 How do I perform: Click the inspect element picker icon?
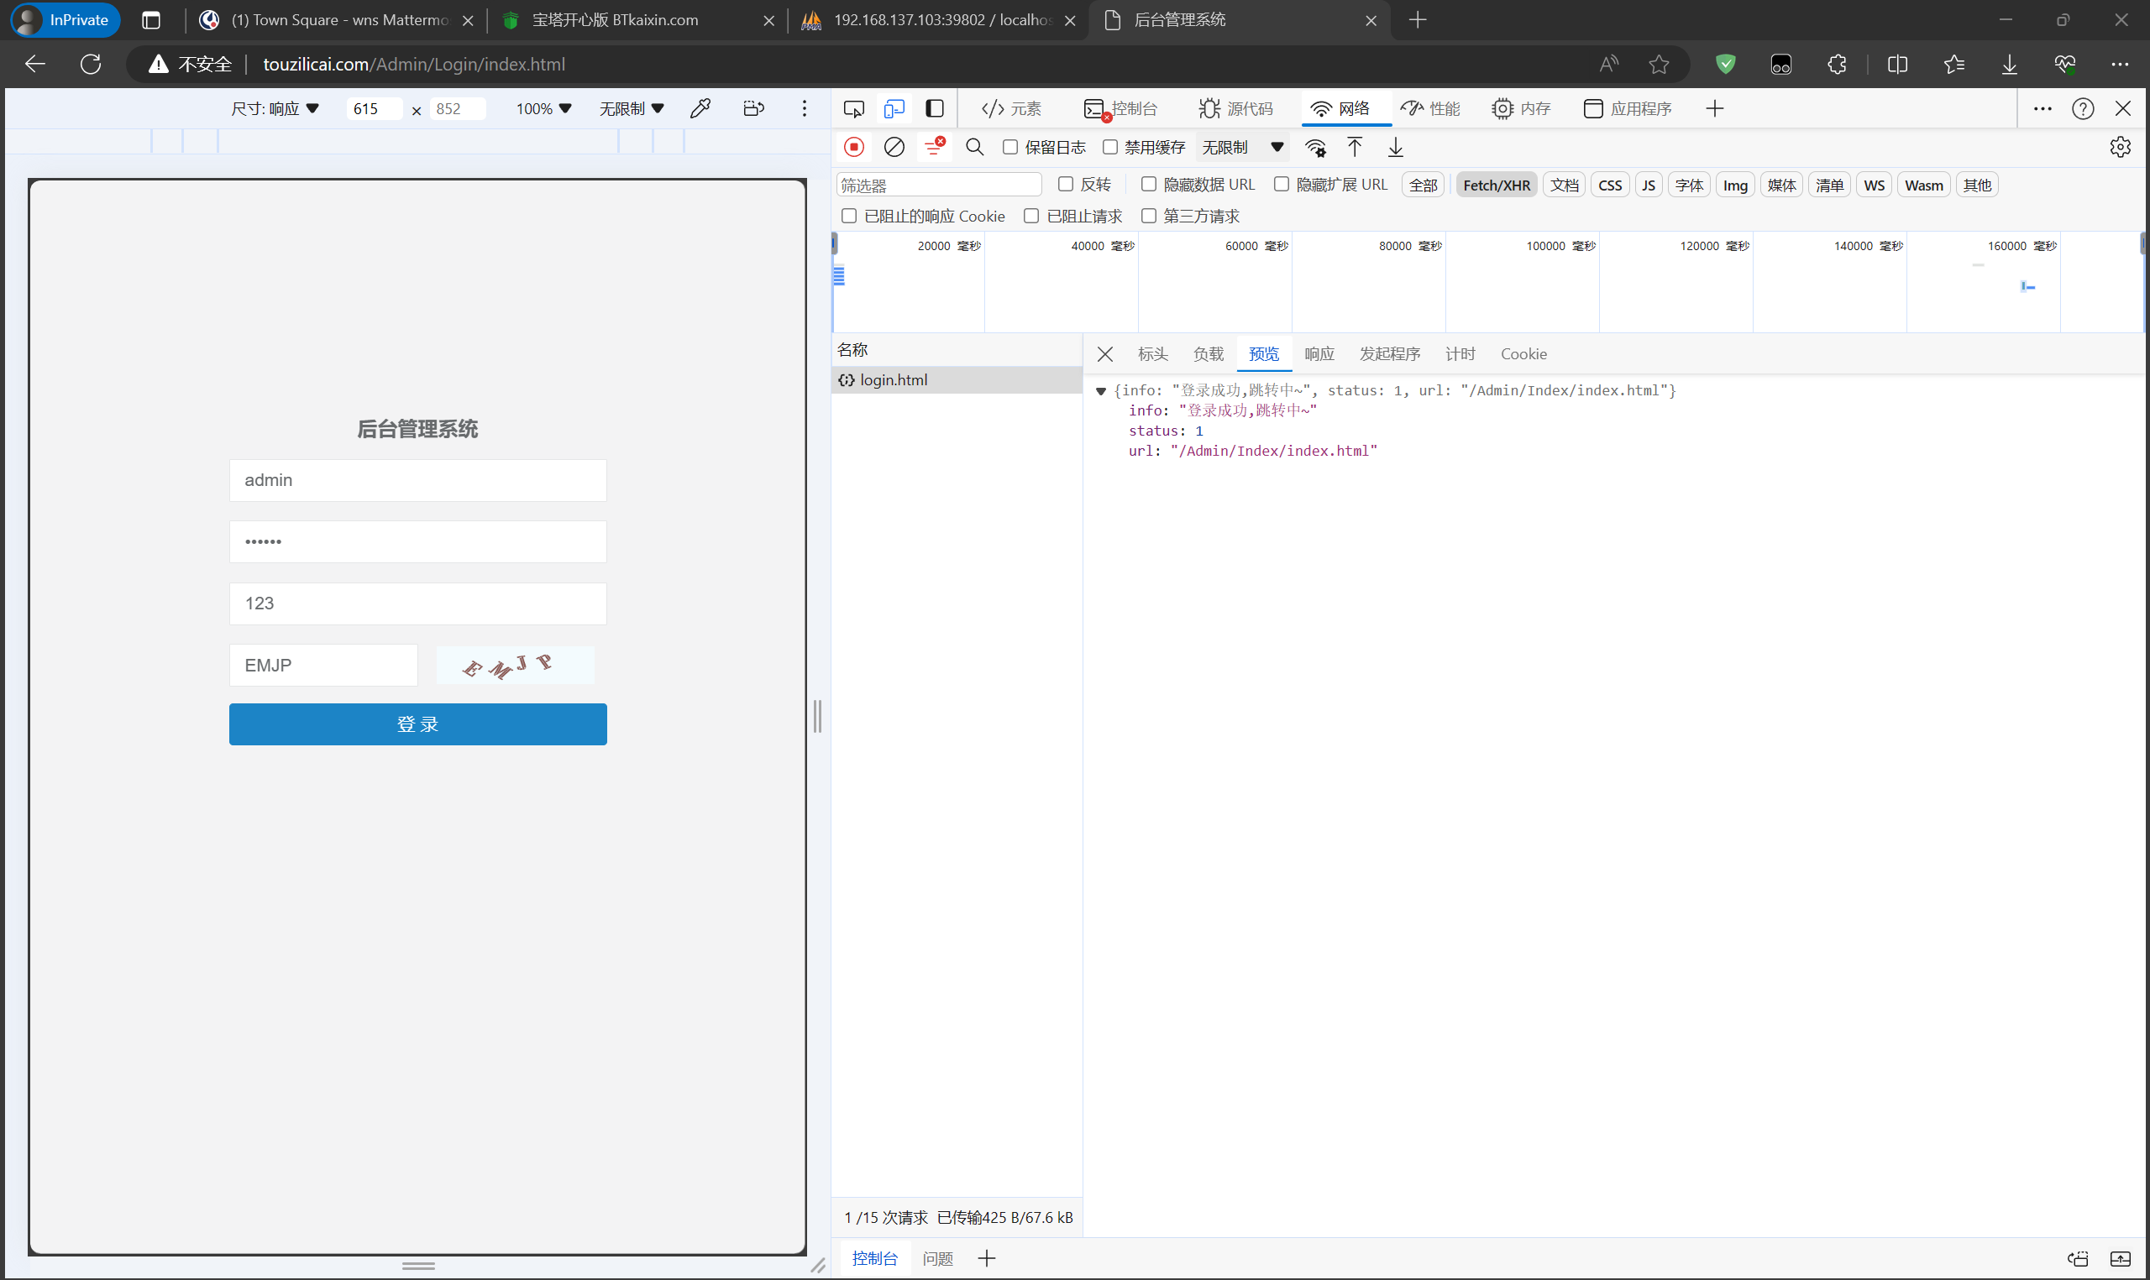(853, 108)
